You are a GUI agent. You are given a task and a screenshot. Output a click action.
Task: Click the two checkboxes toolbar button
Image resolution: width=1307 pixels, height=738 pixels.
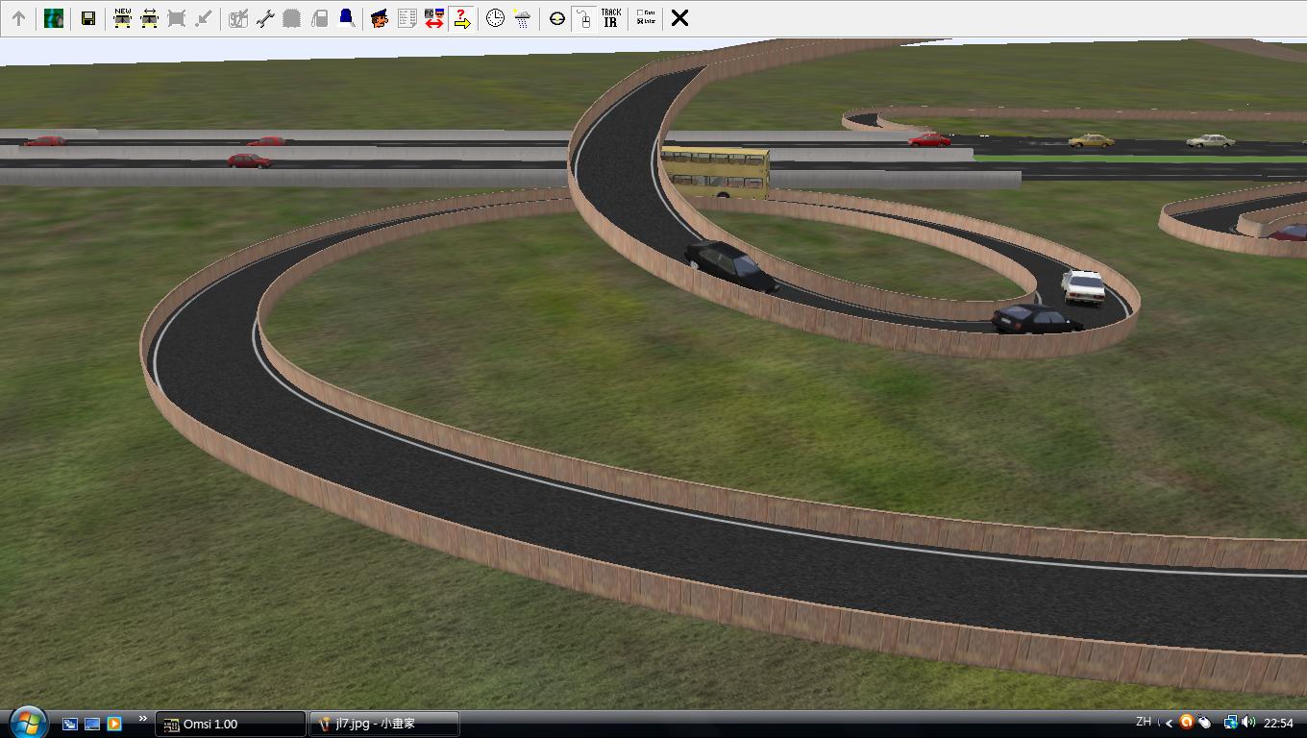tap(646, 18)
